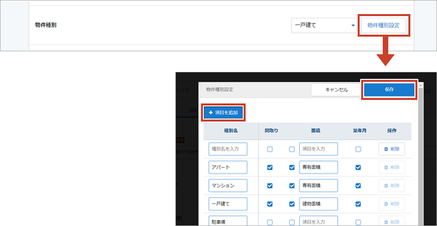This screenshot has width=437, height=226.
Task: Uncheck 間取り checkbox for アパート
Action: click(270, 167)
